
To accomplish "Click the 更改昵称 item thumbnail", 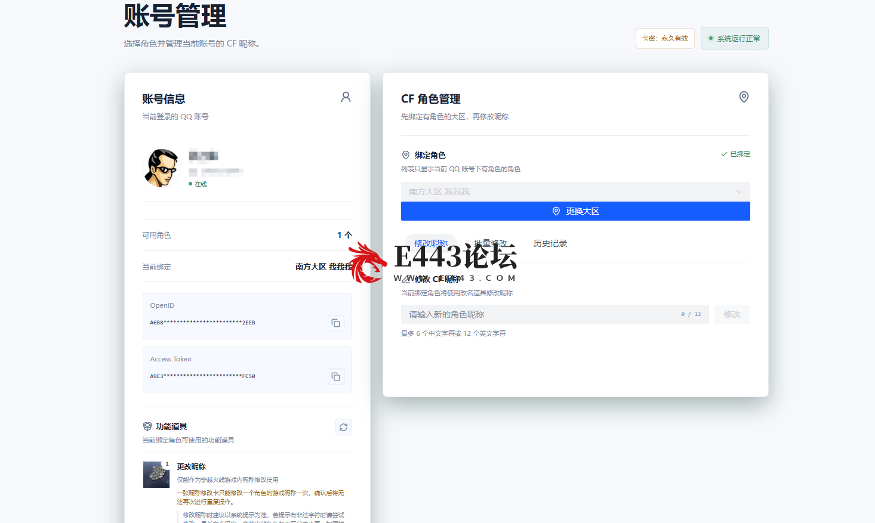I will (156, 475).
